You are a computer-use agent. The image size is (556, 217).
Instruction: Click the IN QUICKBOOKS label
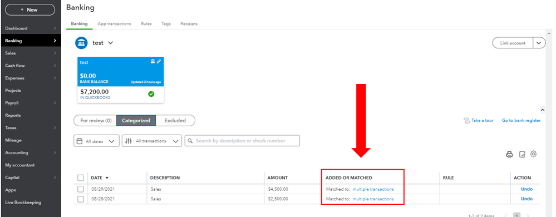[95, 98]
